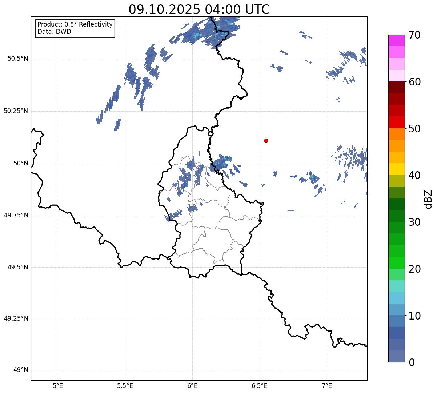Click the colorbar tick value 70

[414, 35]
